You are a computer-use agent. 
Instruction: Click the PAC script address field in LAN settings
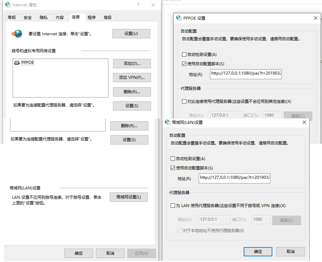(234, 178)
